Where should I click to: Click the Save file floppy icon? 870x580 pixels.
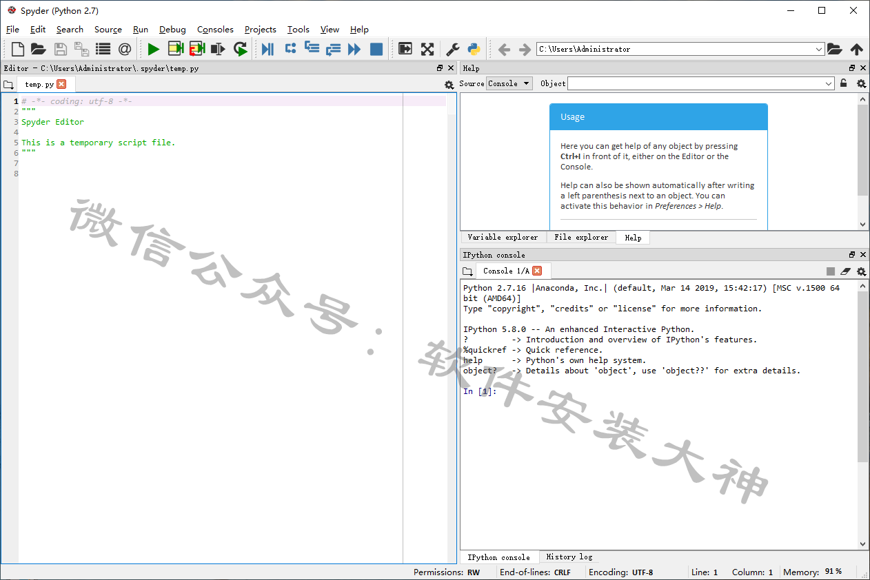(x=61, y=49)
